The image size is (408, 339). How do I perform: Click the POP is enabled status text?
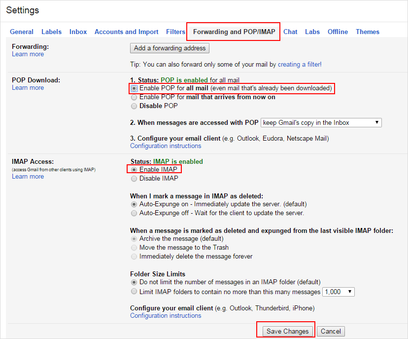(184, 80)
